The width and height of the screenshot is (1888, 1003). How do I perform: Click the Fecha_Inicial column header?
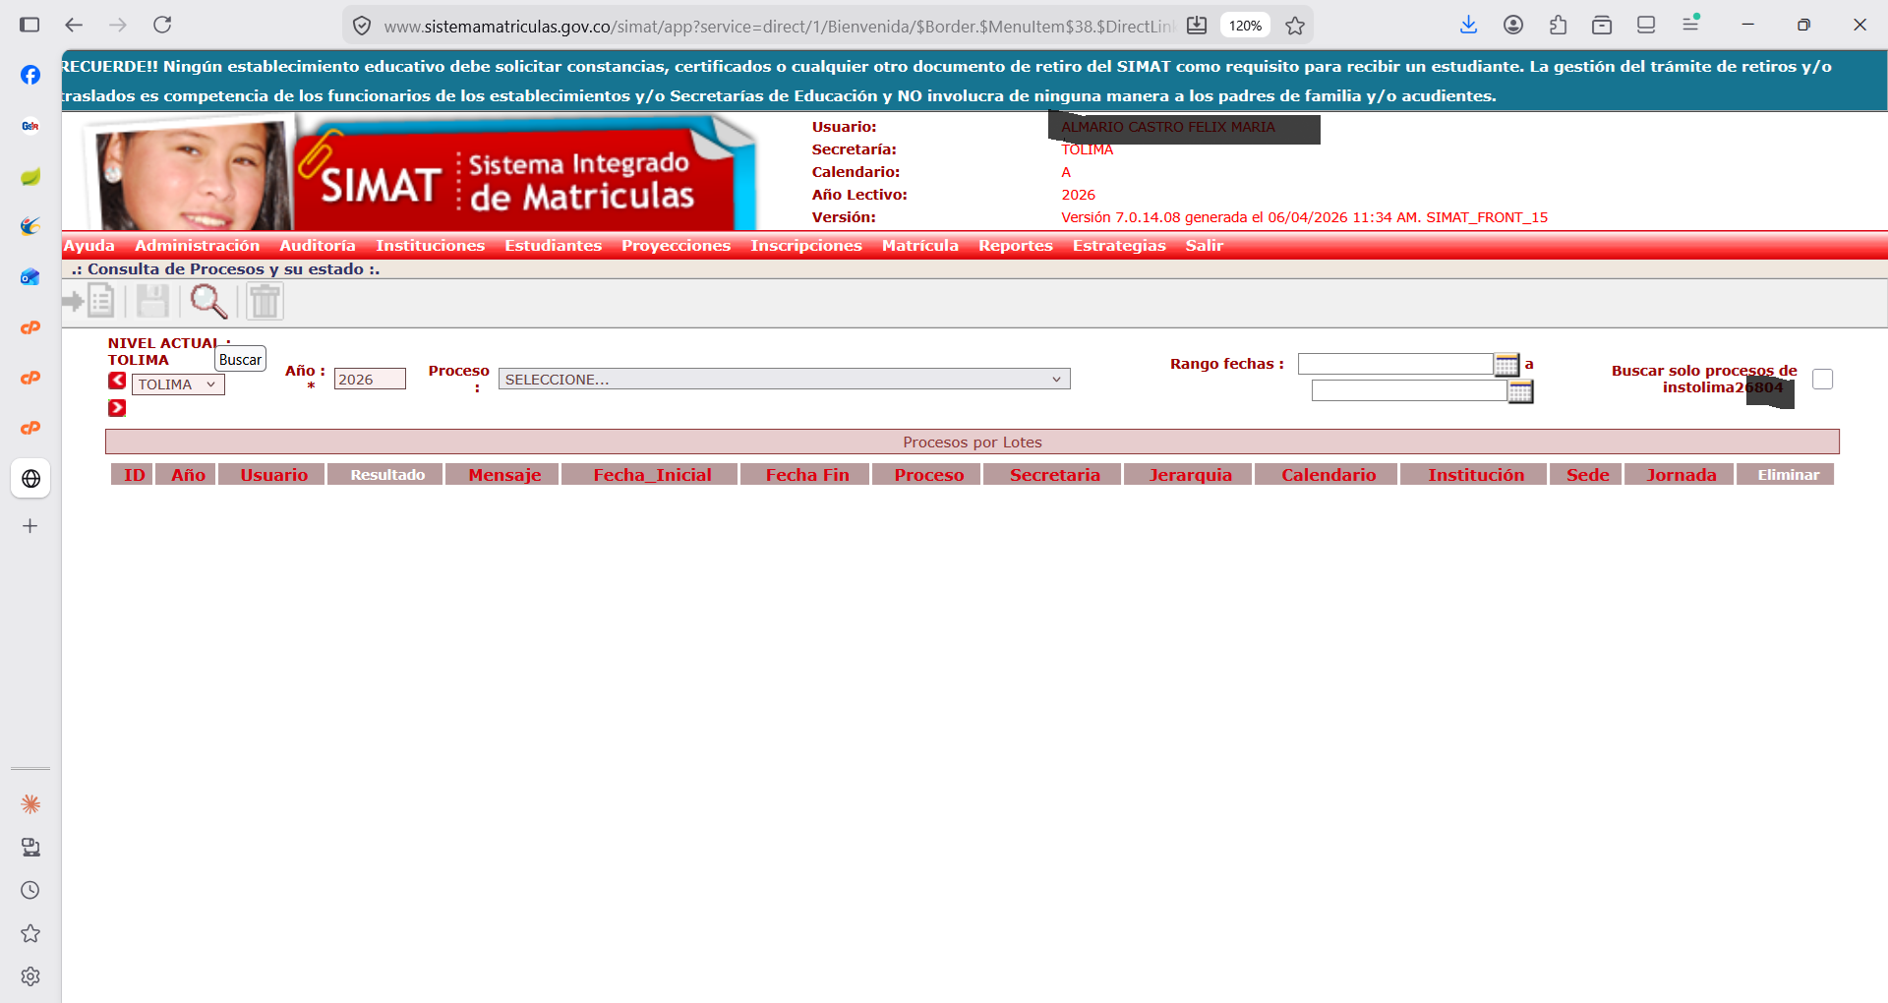[x=651, y=475]
